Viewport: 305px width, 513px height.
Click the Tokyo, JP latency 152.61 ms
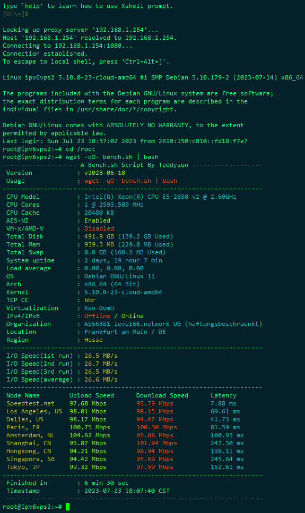[x=227, y=467]
